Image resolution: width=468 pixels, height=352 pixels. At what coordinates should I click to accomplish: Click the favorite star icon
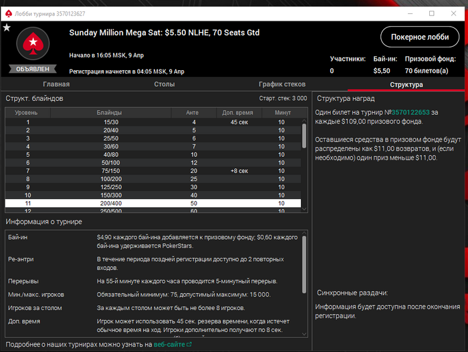[x=7, y=28]
